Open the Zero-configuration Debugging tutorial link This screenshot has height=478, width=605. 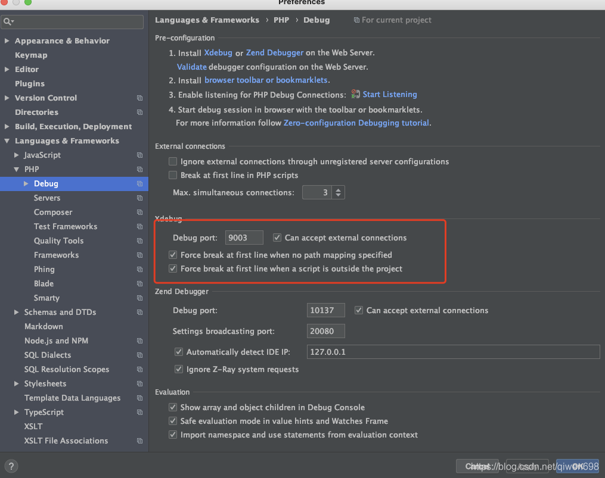pos(357,123)
